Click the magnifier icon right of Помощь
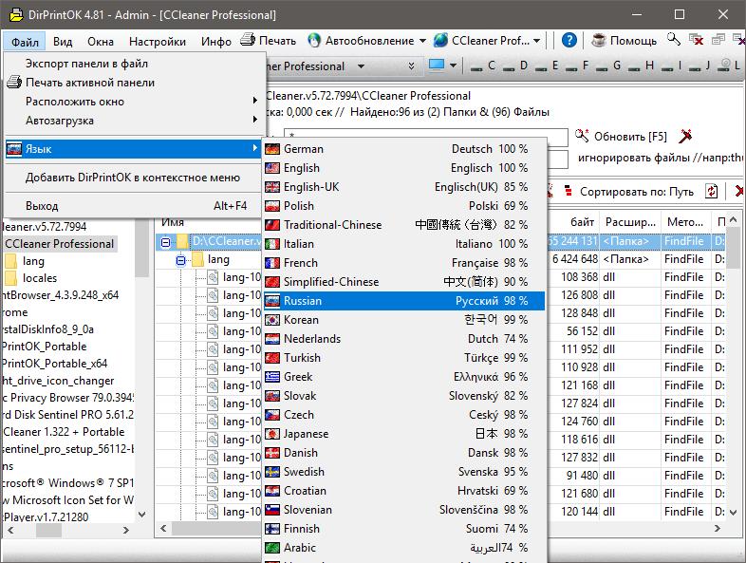This screenshot has width=746, height=563. pos(674,41)
